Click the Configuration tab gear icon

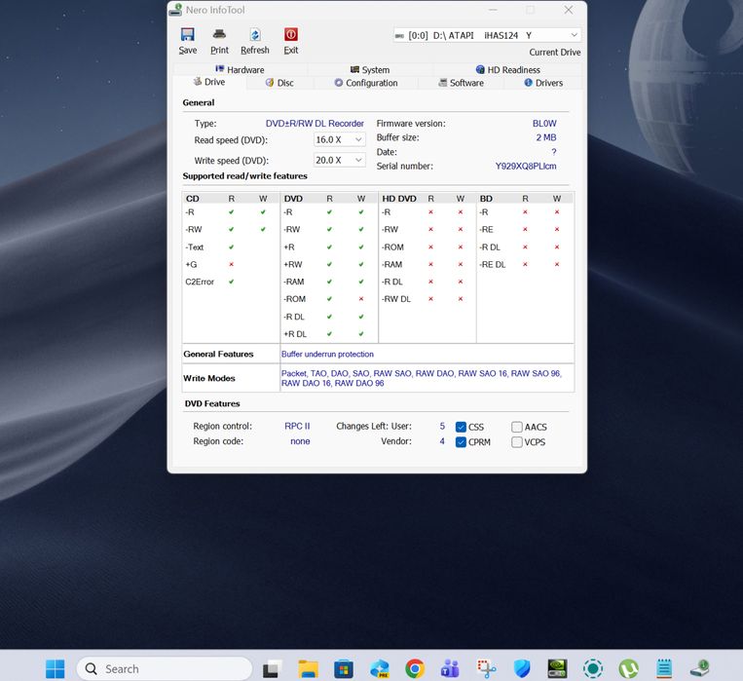pyautogui.click(x=338, y=83)
